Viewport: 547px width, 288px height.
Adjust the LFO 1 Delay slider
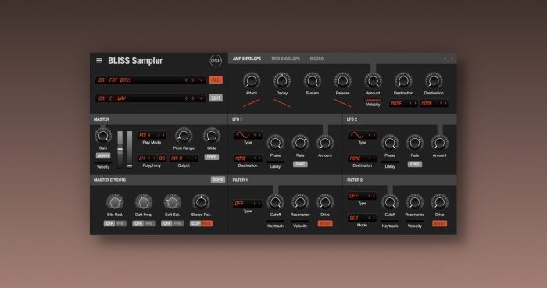coord(275,162)
